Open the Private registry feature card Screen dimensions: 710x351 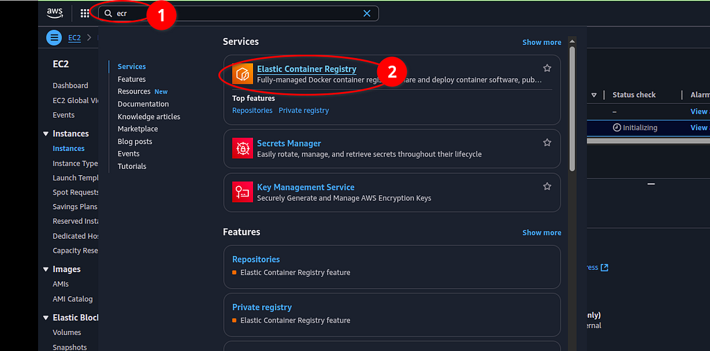tap(392, 315)
